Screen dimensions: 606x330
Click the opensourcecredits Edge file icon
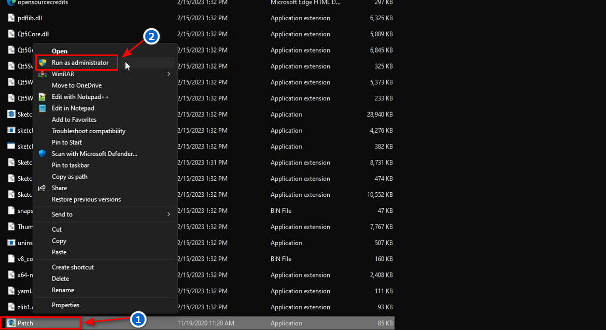pos(11,3)
